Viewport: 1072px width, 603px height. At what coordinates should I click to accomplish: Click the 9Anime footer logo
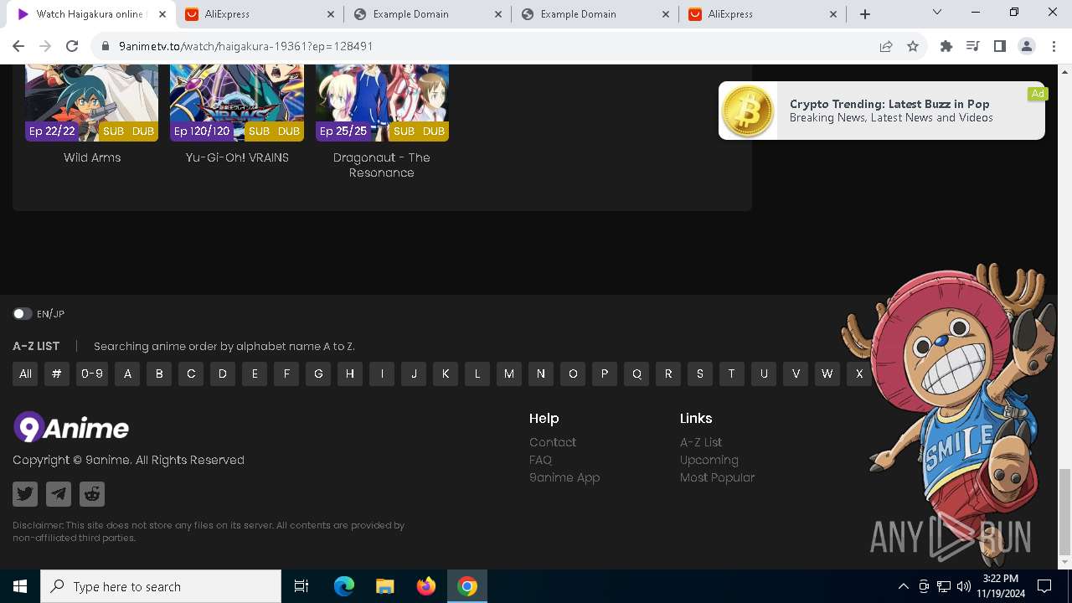(71, 428)
